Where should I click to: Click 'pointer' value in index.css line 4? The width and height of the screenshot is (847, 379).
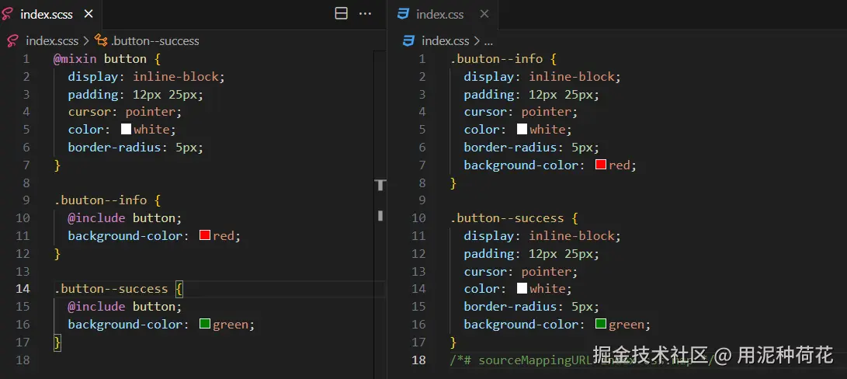click(x=546, y=112)
